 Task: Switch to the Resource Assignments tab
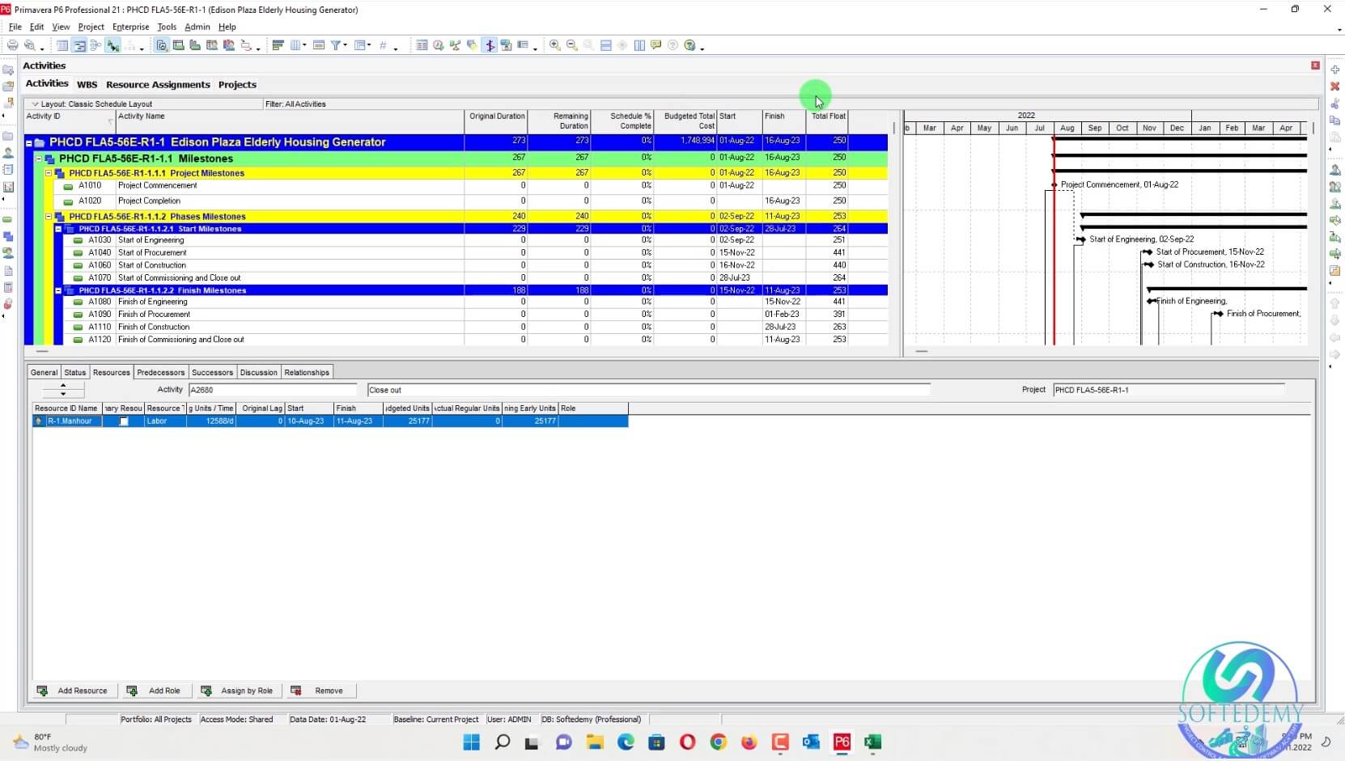158,84
